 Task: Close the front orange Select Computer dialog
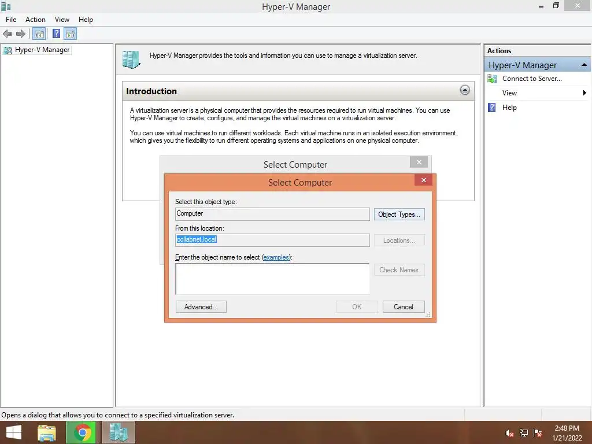click(424, 180)
